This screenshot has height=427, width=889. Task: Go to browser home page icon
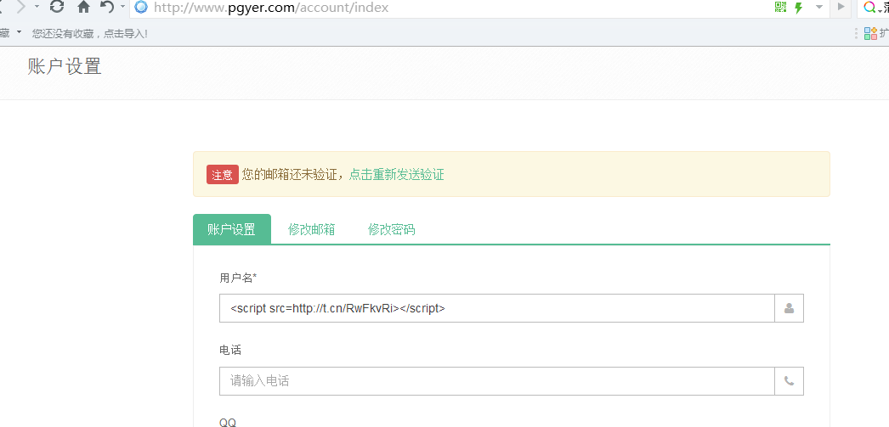tap(84, 7)
